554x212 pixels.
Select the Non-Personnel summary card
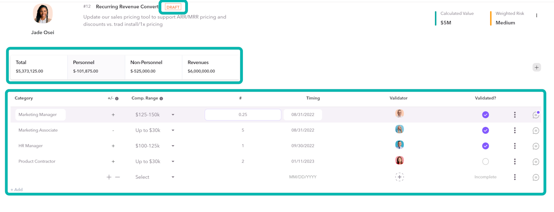point(153,67)
